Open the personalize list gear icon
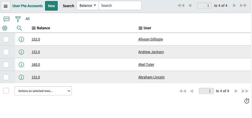Screen dimensions: 252x118 (x=5, y=28)
